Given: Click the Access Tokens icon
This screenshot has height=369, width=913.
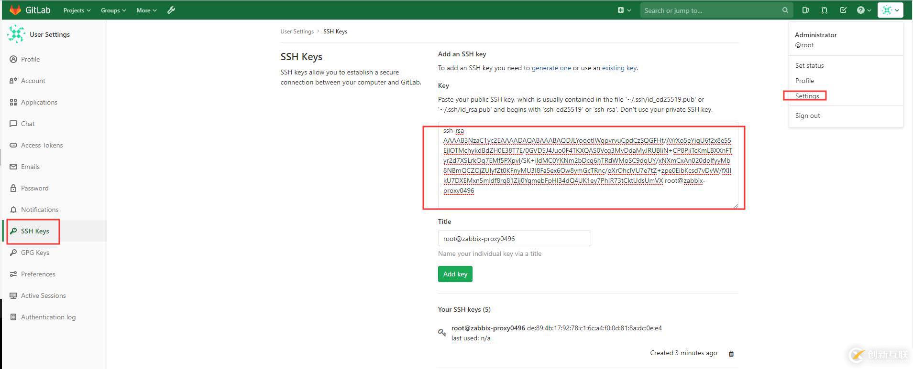Looking at the screenshot, I should click(x=13, y=145).
